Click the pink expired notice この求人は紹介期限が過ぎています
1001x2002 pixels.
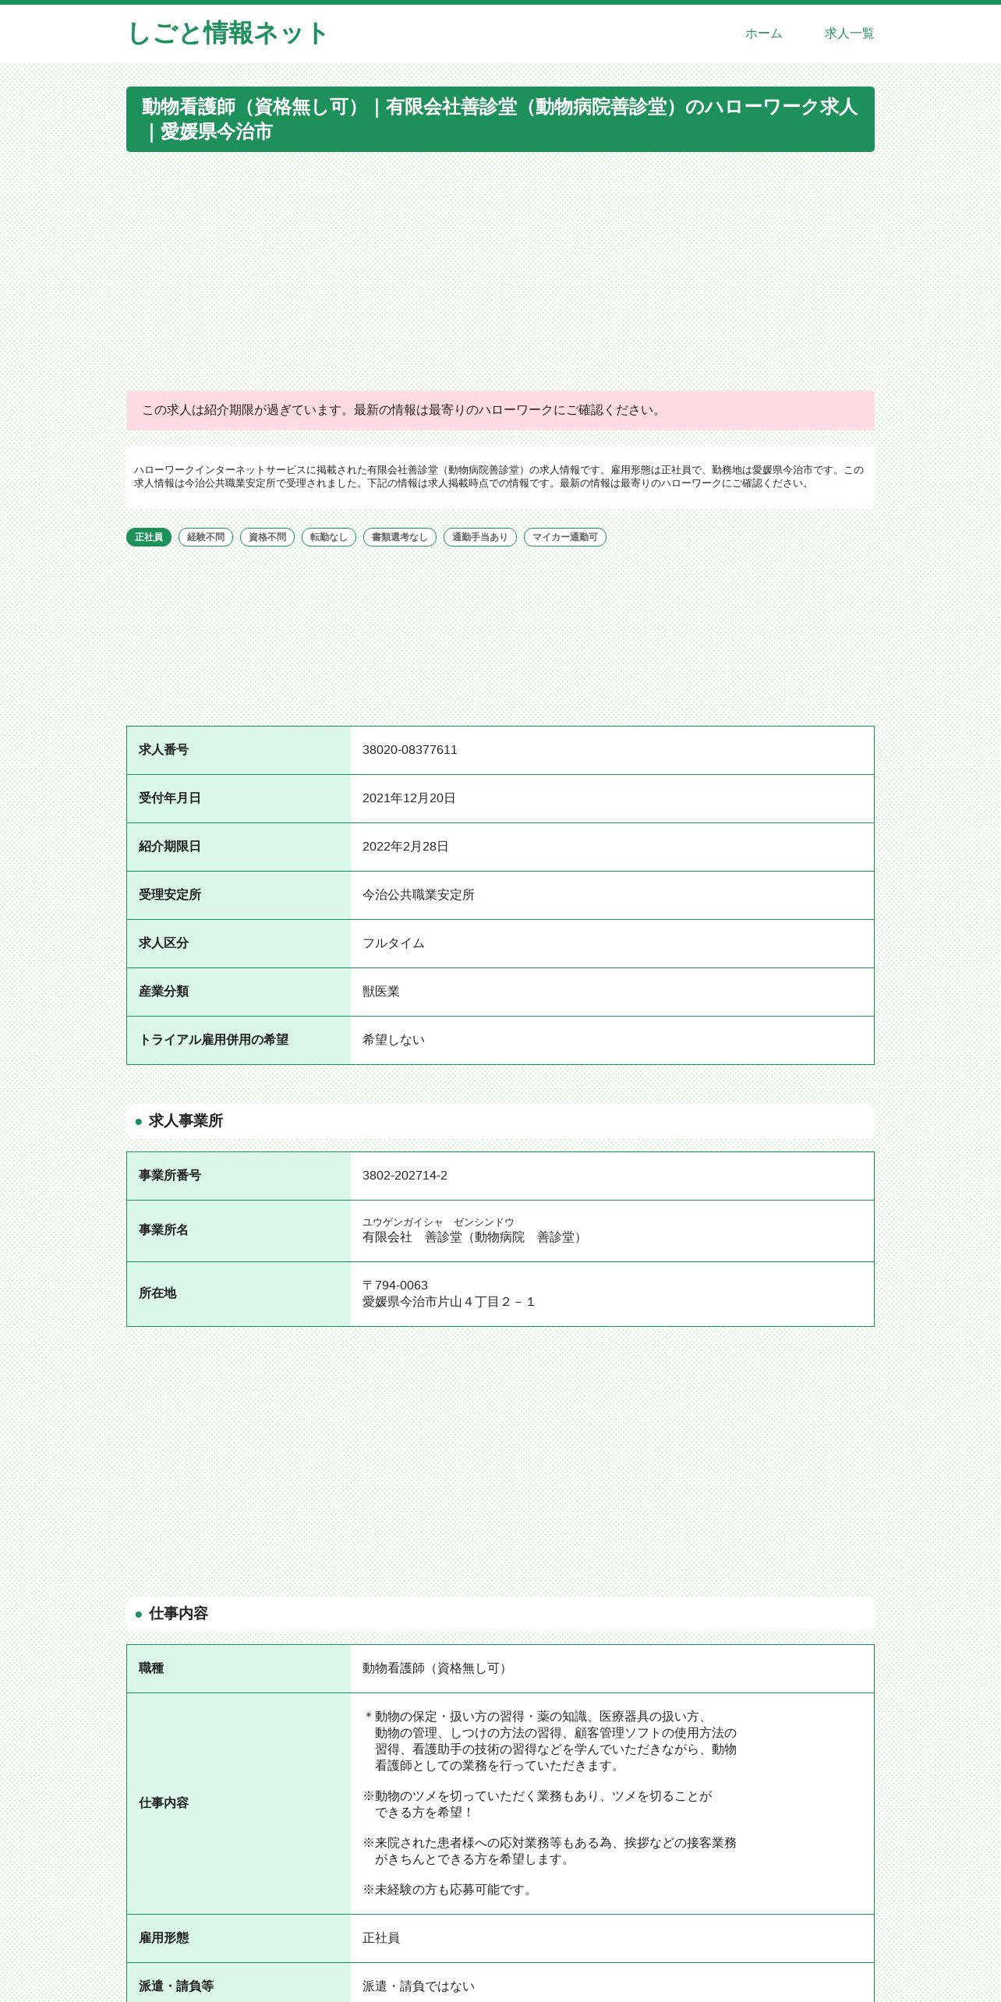tap(500, 410)
